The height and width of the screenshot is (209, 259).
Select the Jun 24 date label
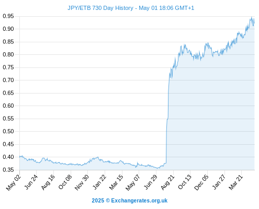tap(31, 182)
